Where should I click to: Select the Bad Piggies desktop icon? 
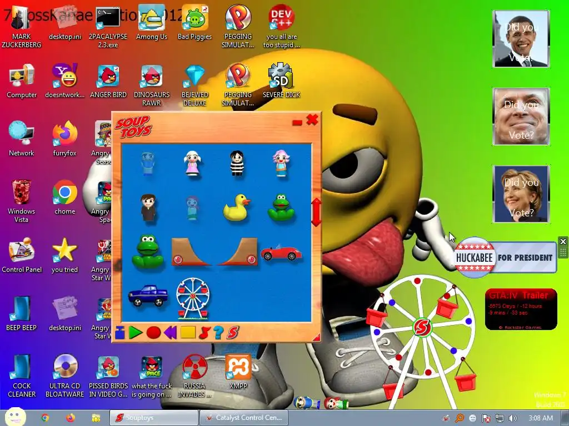[194, 22]
